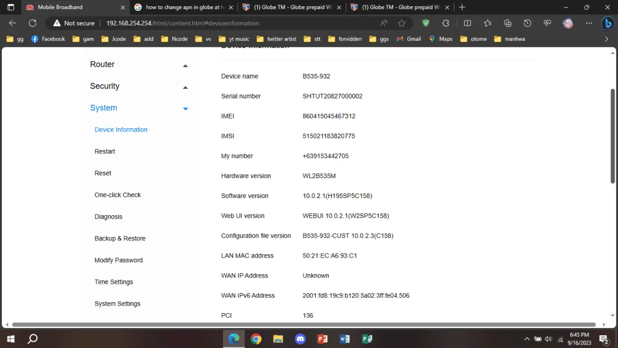The width and height of the screenshot is (618, 348).
Task: Open PowerPoint from taskbar
Action: click(x=322, y=339)
